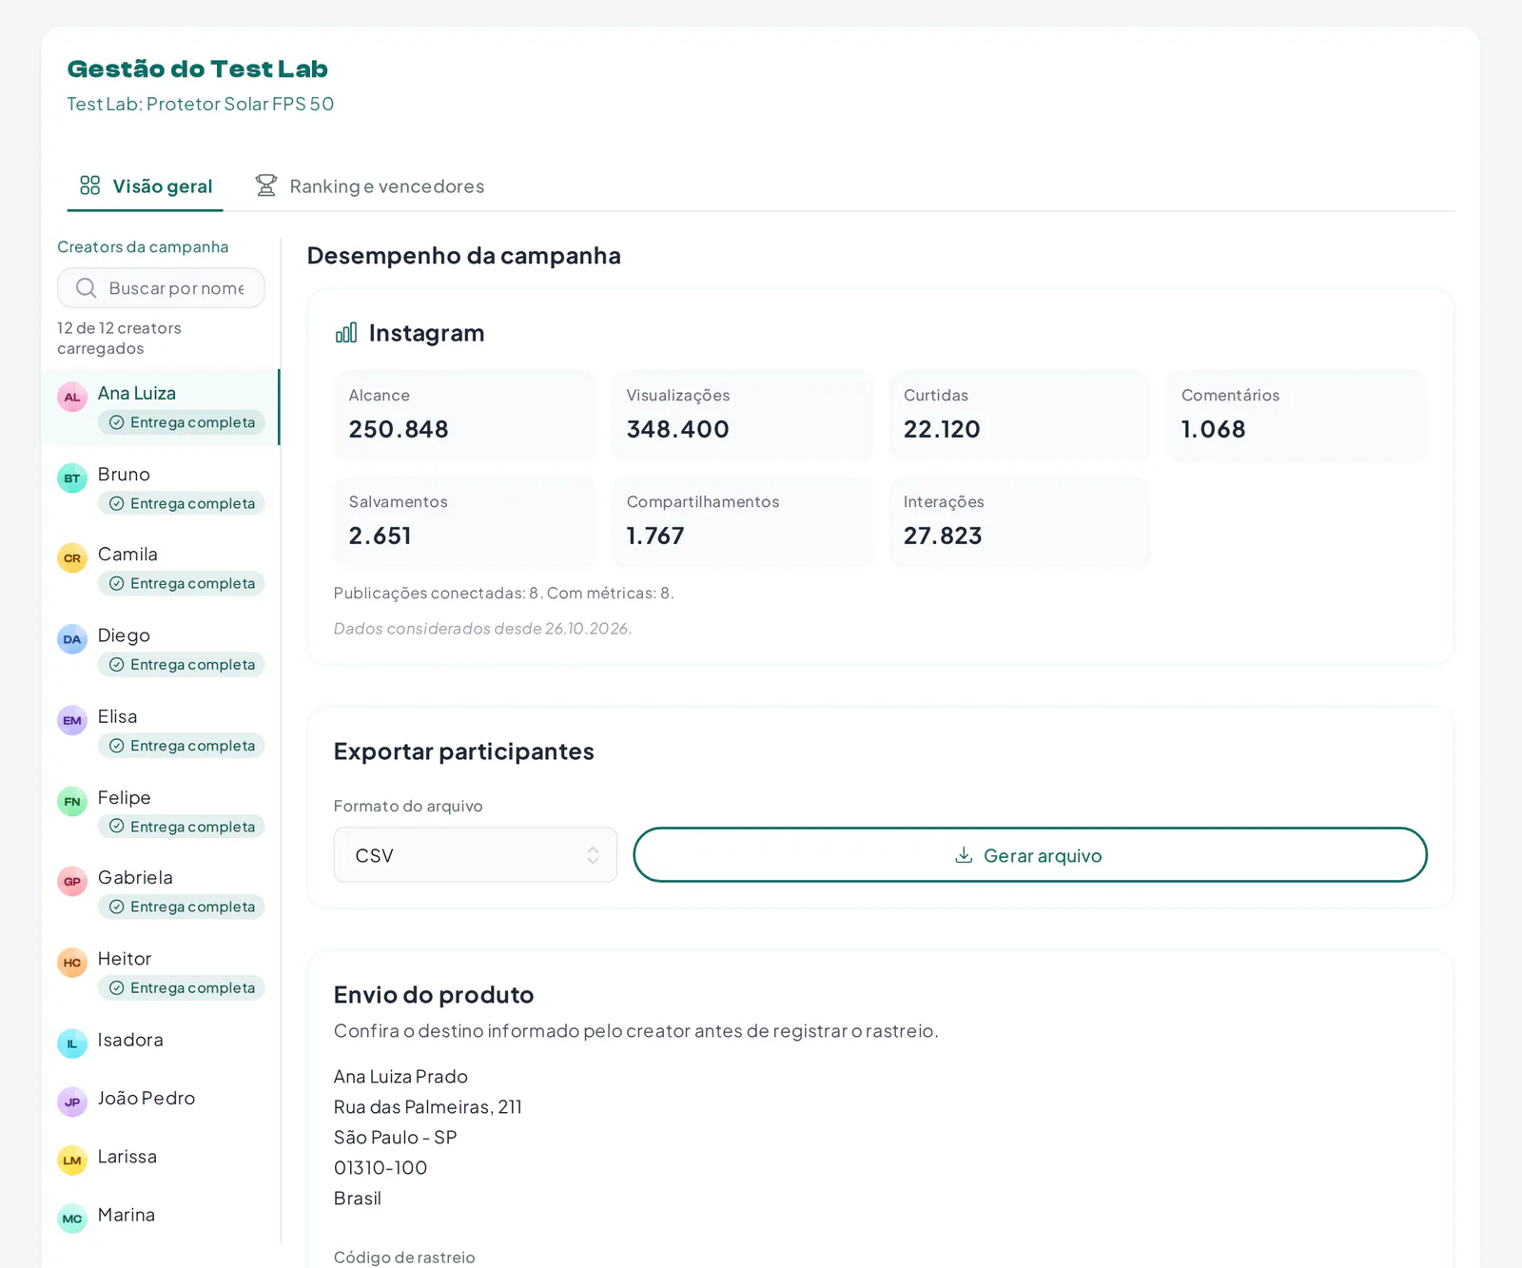
Task: Focus the Buscar por nome field
Action: point(161,288)
